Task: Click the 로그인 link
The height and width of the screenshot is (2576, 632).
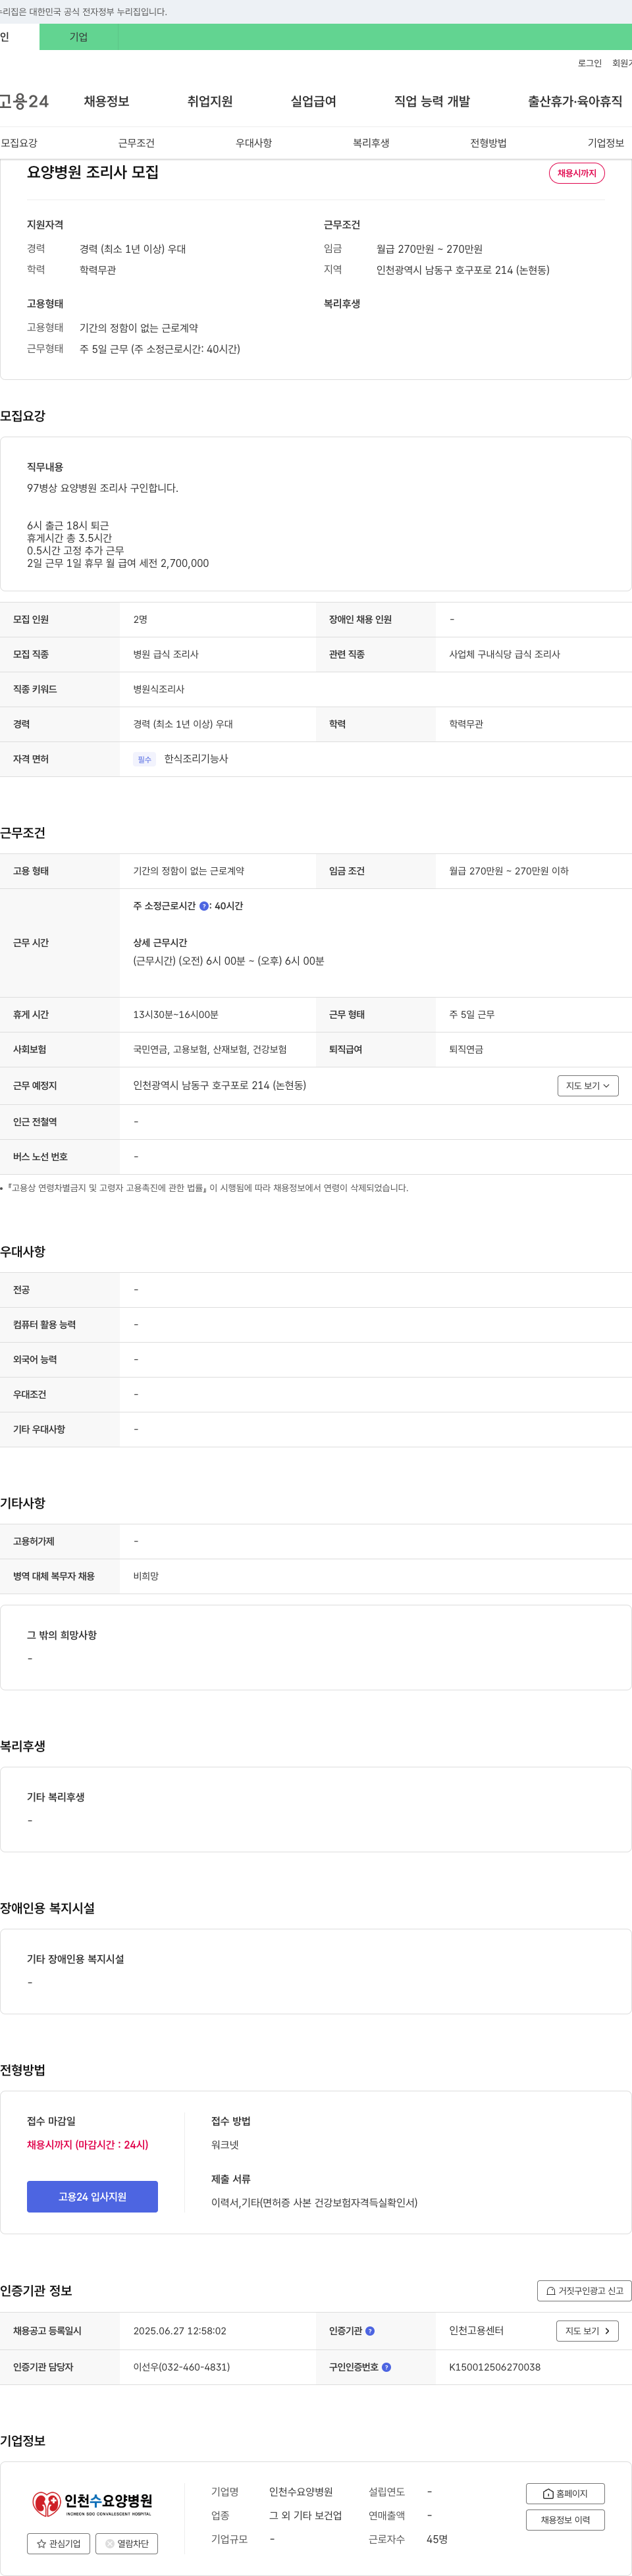Action: point(589,63)
